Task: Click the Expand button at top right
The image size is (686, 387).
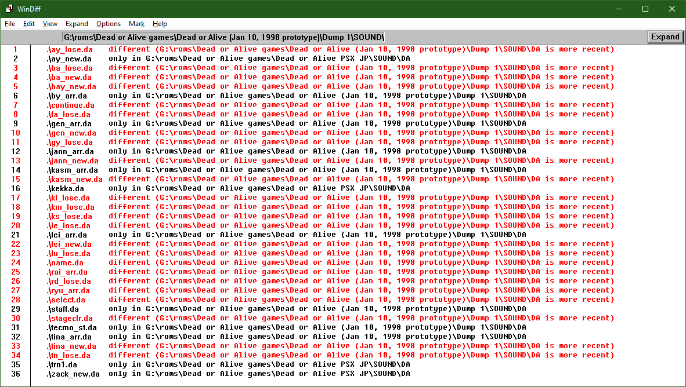Action: point(665,37)
